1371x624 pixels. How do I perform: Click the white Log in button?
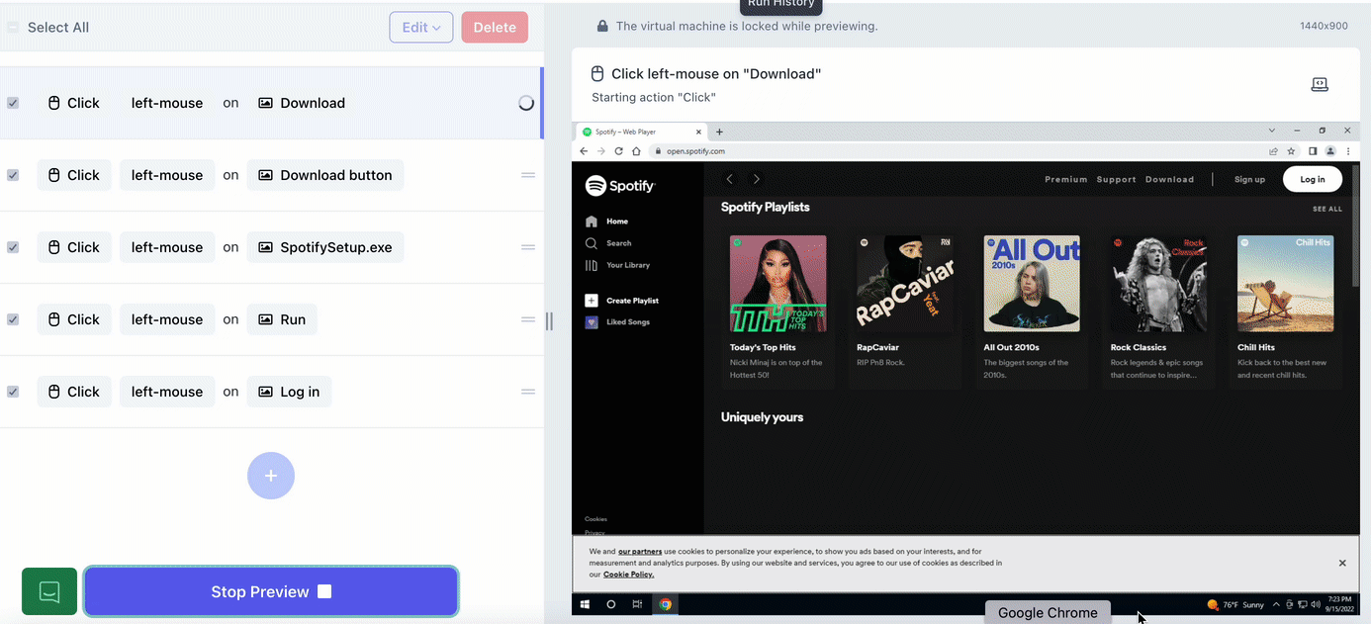tap(1313, 179)
